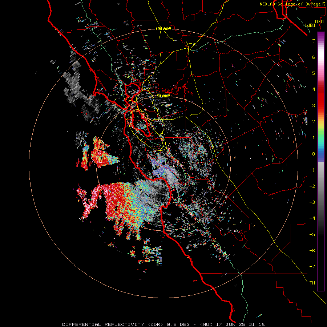Click the 4 value on color scale

pos(314,89)
